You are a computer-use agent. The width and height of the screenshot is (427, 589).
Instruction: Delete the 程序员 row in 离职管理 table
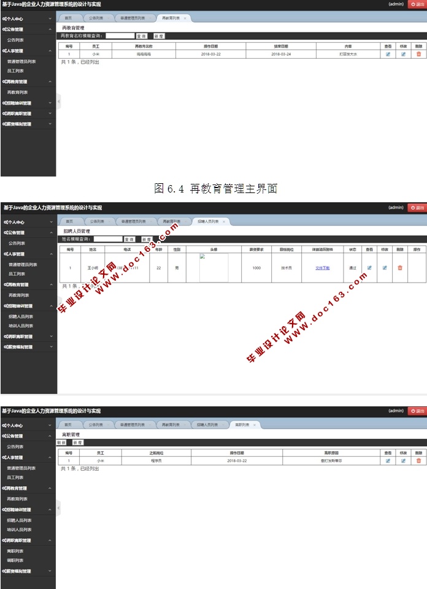(419, 460)
